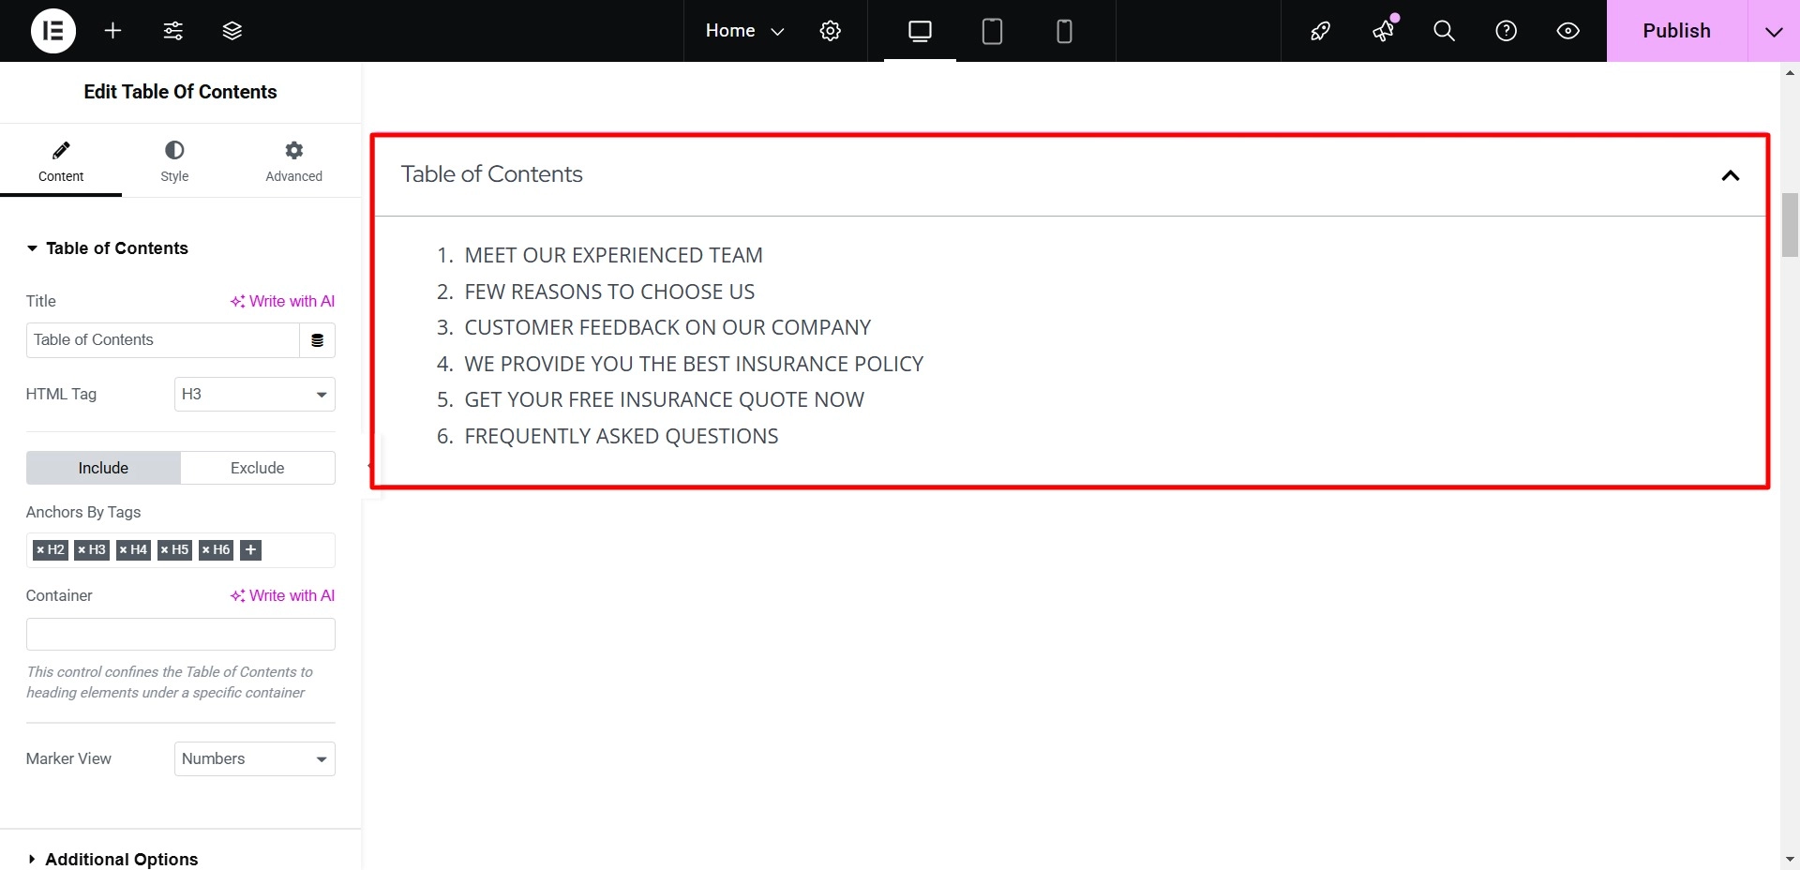This screenshot has width=1800, height=870.
Task: Open the add element plus icon
Action: (112, 31)
